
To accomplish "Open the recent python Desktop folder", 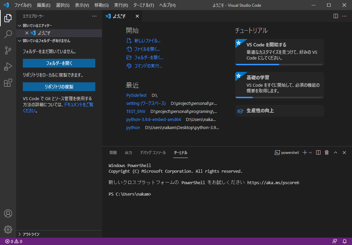I will coord(133,128).
